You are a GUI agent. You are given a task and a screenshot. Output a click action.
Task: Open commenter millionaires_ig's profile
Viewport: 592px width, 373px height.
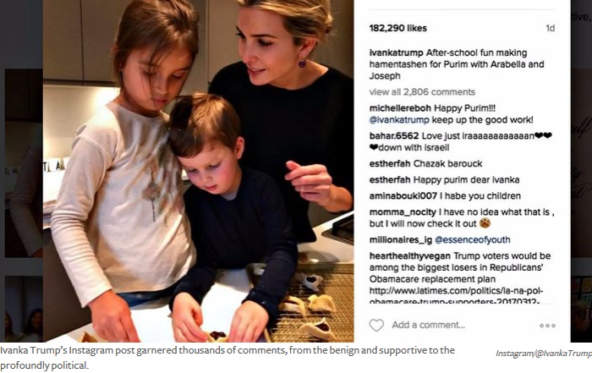[400, 239]
